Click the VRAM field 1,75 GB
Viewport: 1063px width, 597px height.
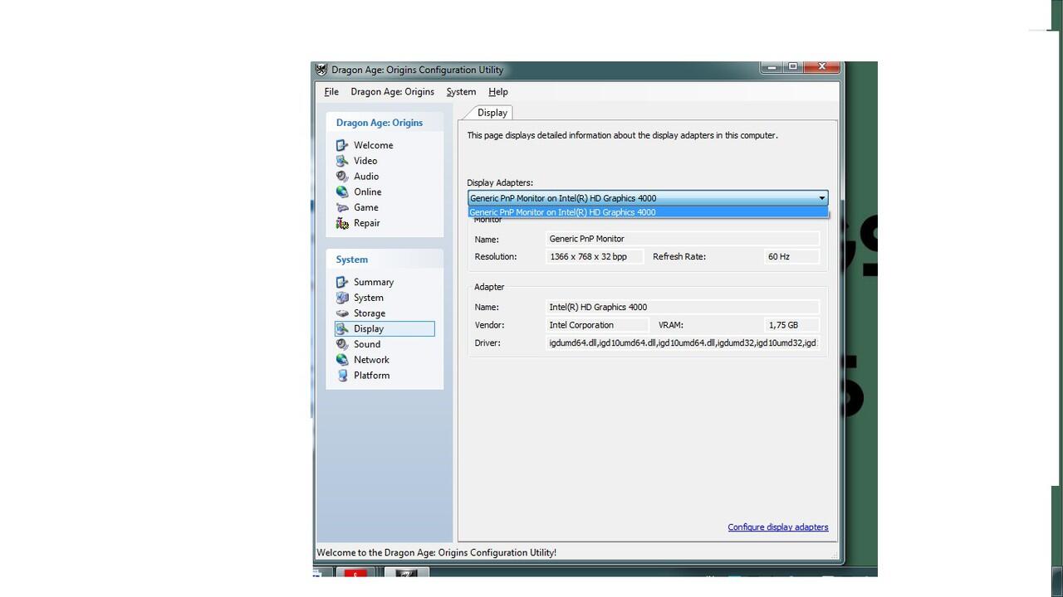792,325
